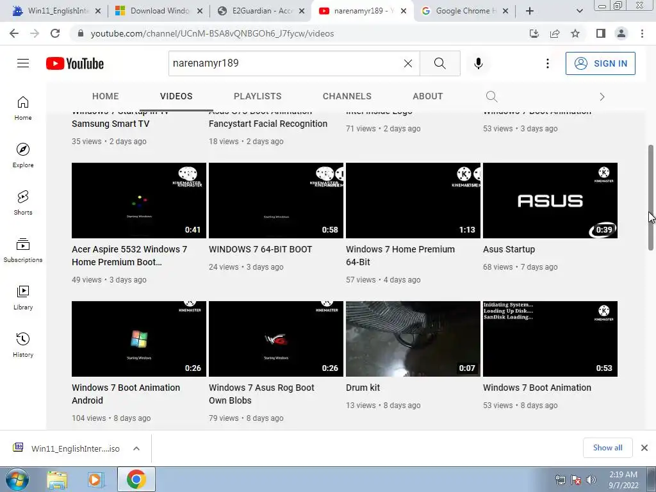The height and width of the screenshot is (492, 656).
Task: Open the Asus Startup video title
Action: 509,249
